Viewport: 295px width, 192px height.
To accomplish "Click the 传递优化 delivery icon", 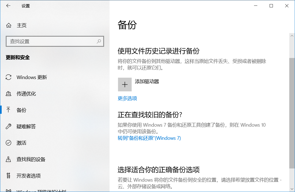I will tap(8, 94).
